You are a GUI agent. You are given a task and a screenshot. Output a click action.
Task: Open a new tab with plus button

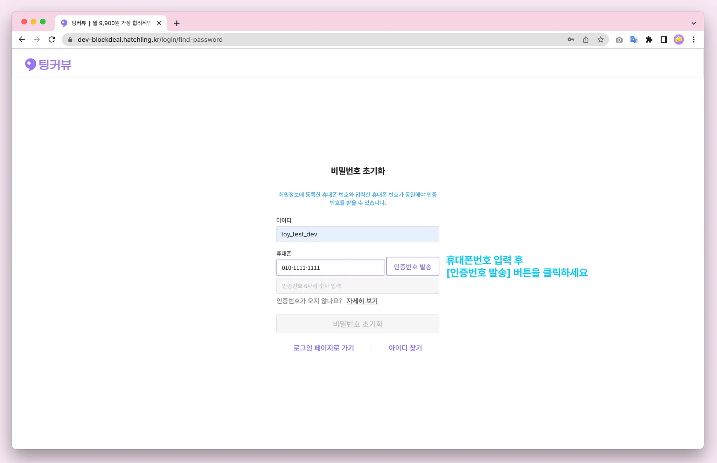[177, 23]
